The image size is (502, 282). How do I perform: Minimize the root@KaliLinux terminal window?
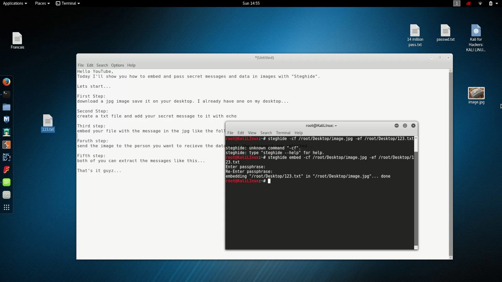pos(397,126)
